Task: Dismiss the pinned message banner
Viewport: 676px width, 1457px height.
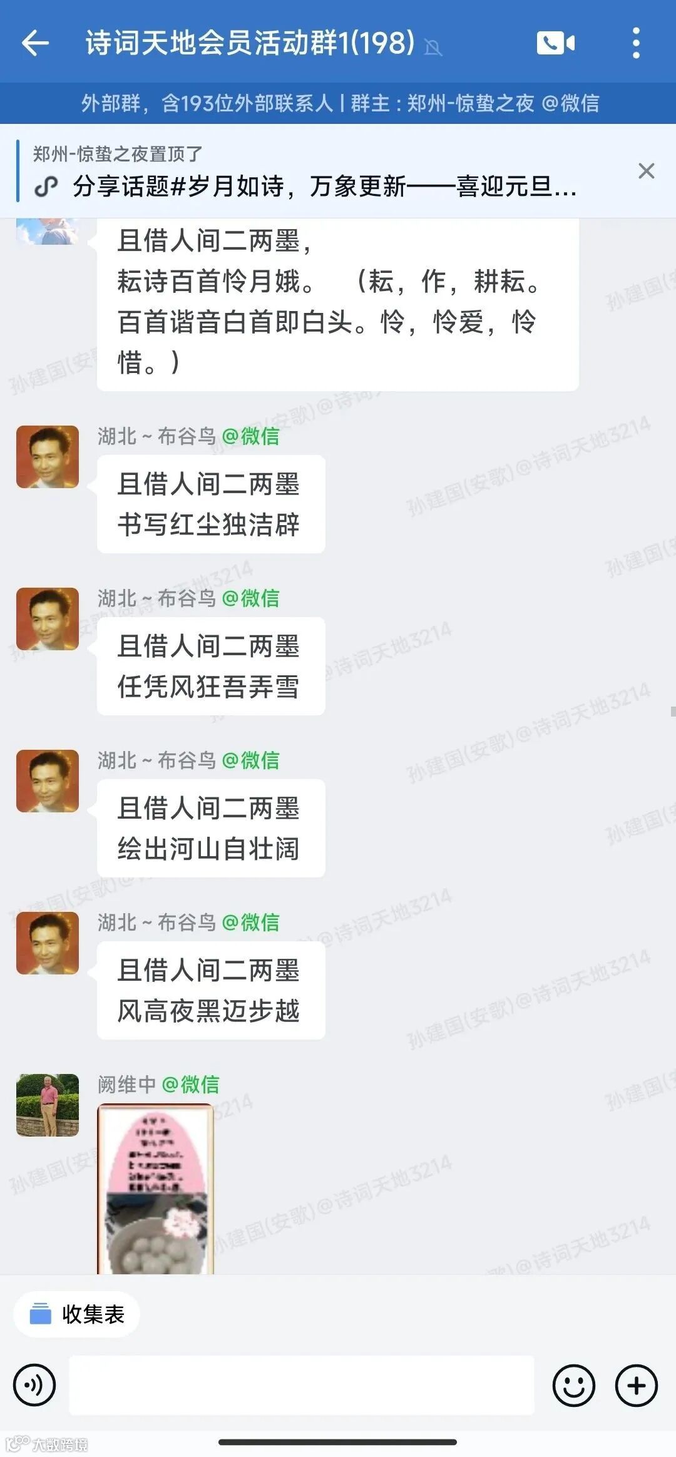Action: 646,171
